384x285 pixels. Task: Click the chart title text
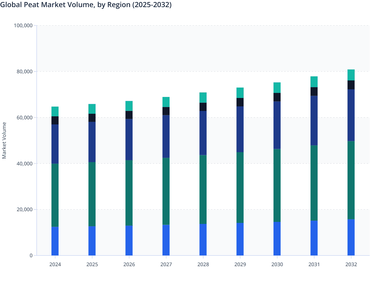[x=86, y=5]
